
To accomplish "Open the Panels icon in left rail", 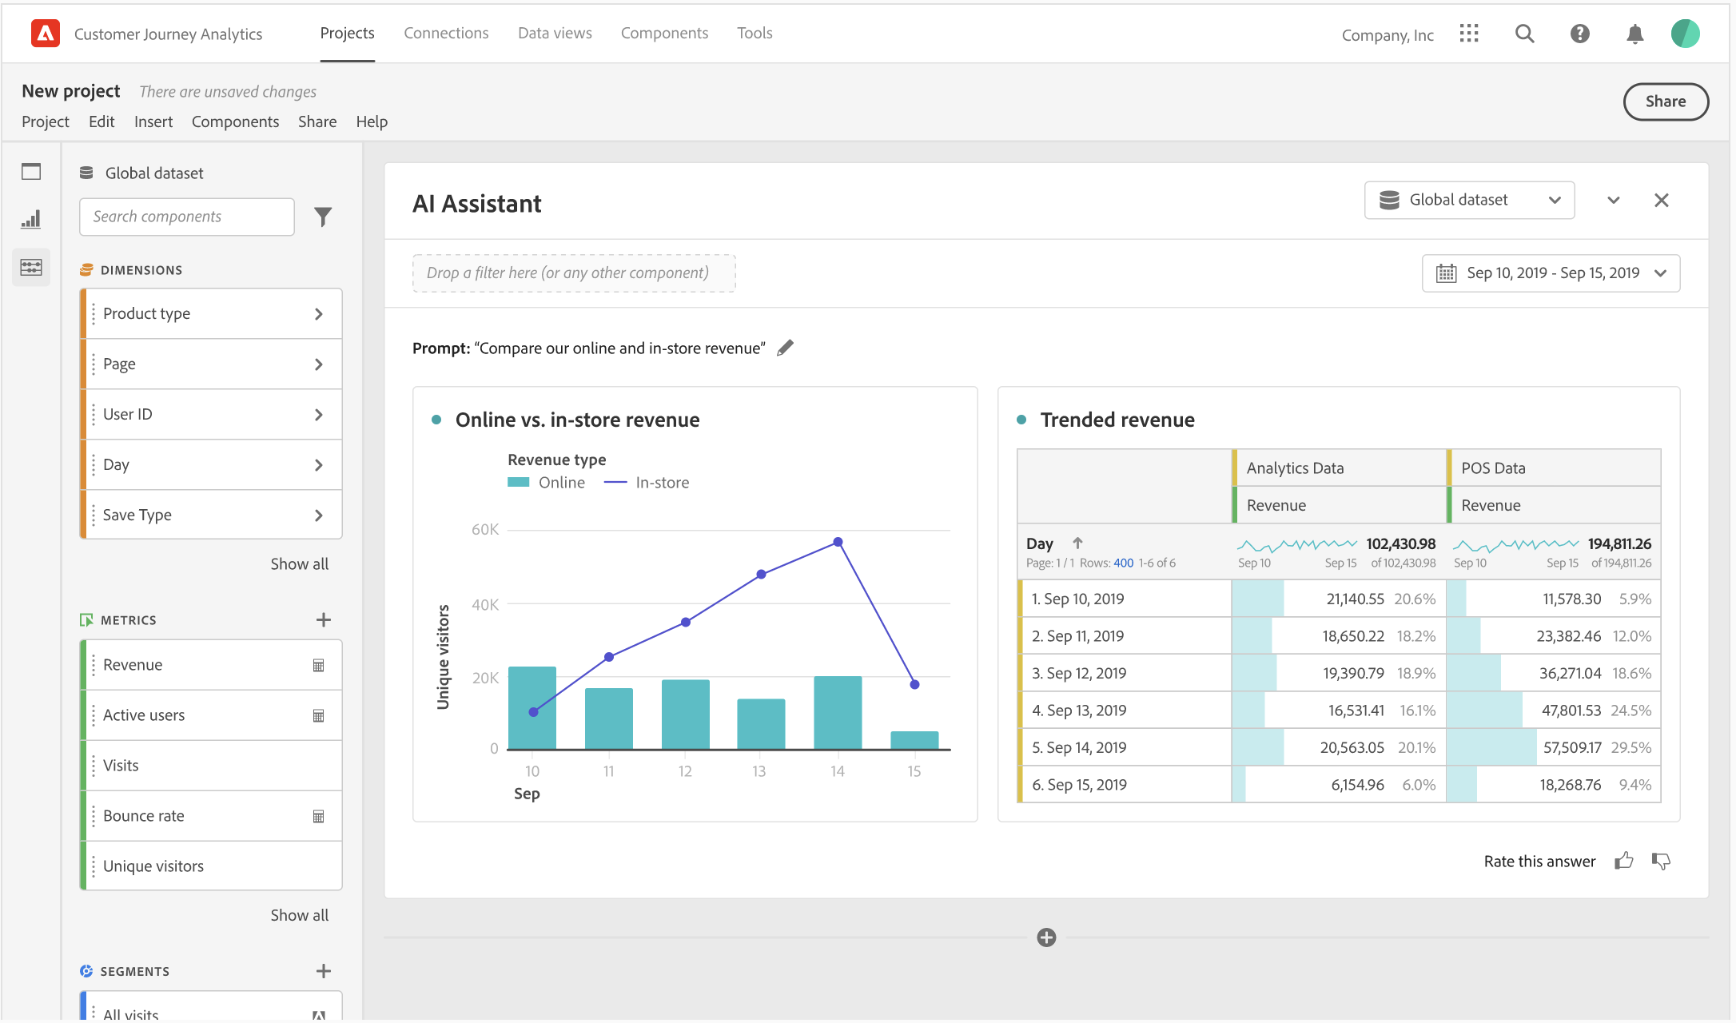I will point(31,172).
